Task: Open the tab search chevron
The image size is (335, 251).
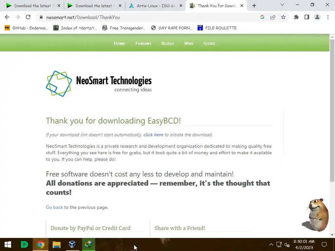Action: click(282, 5)
